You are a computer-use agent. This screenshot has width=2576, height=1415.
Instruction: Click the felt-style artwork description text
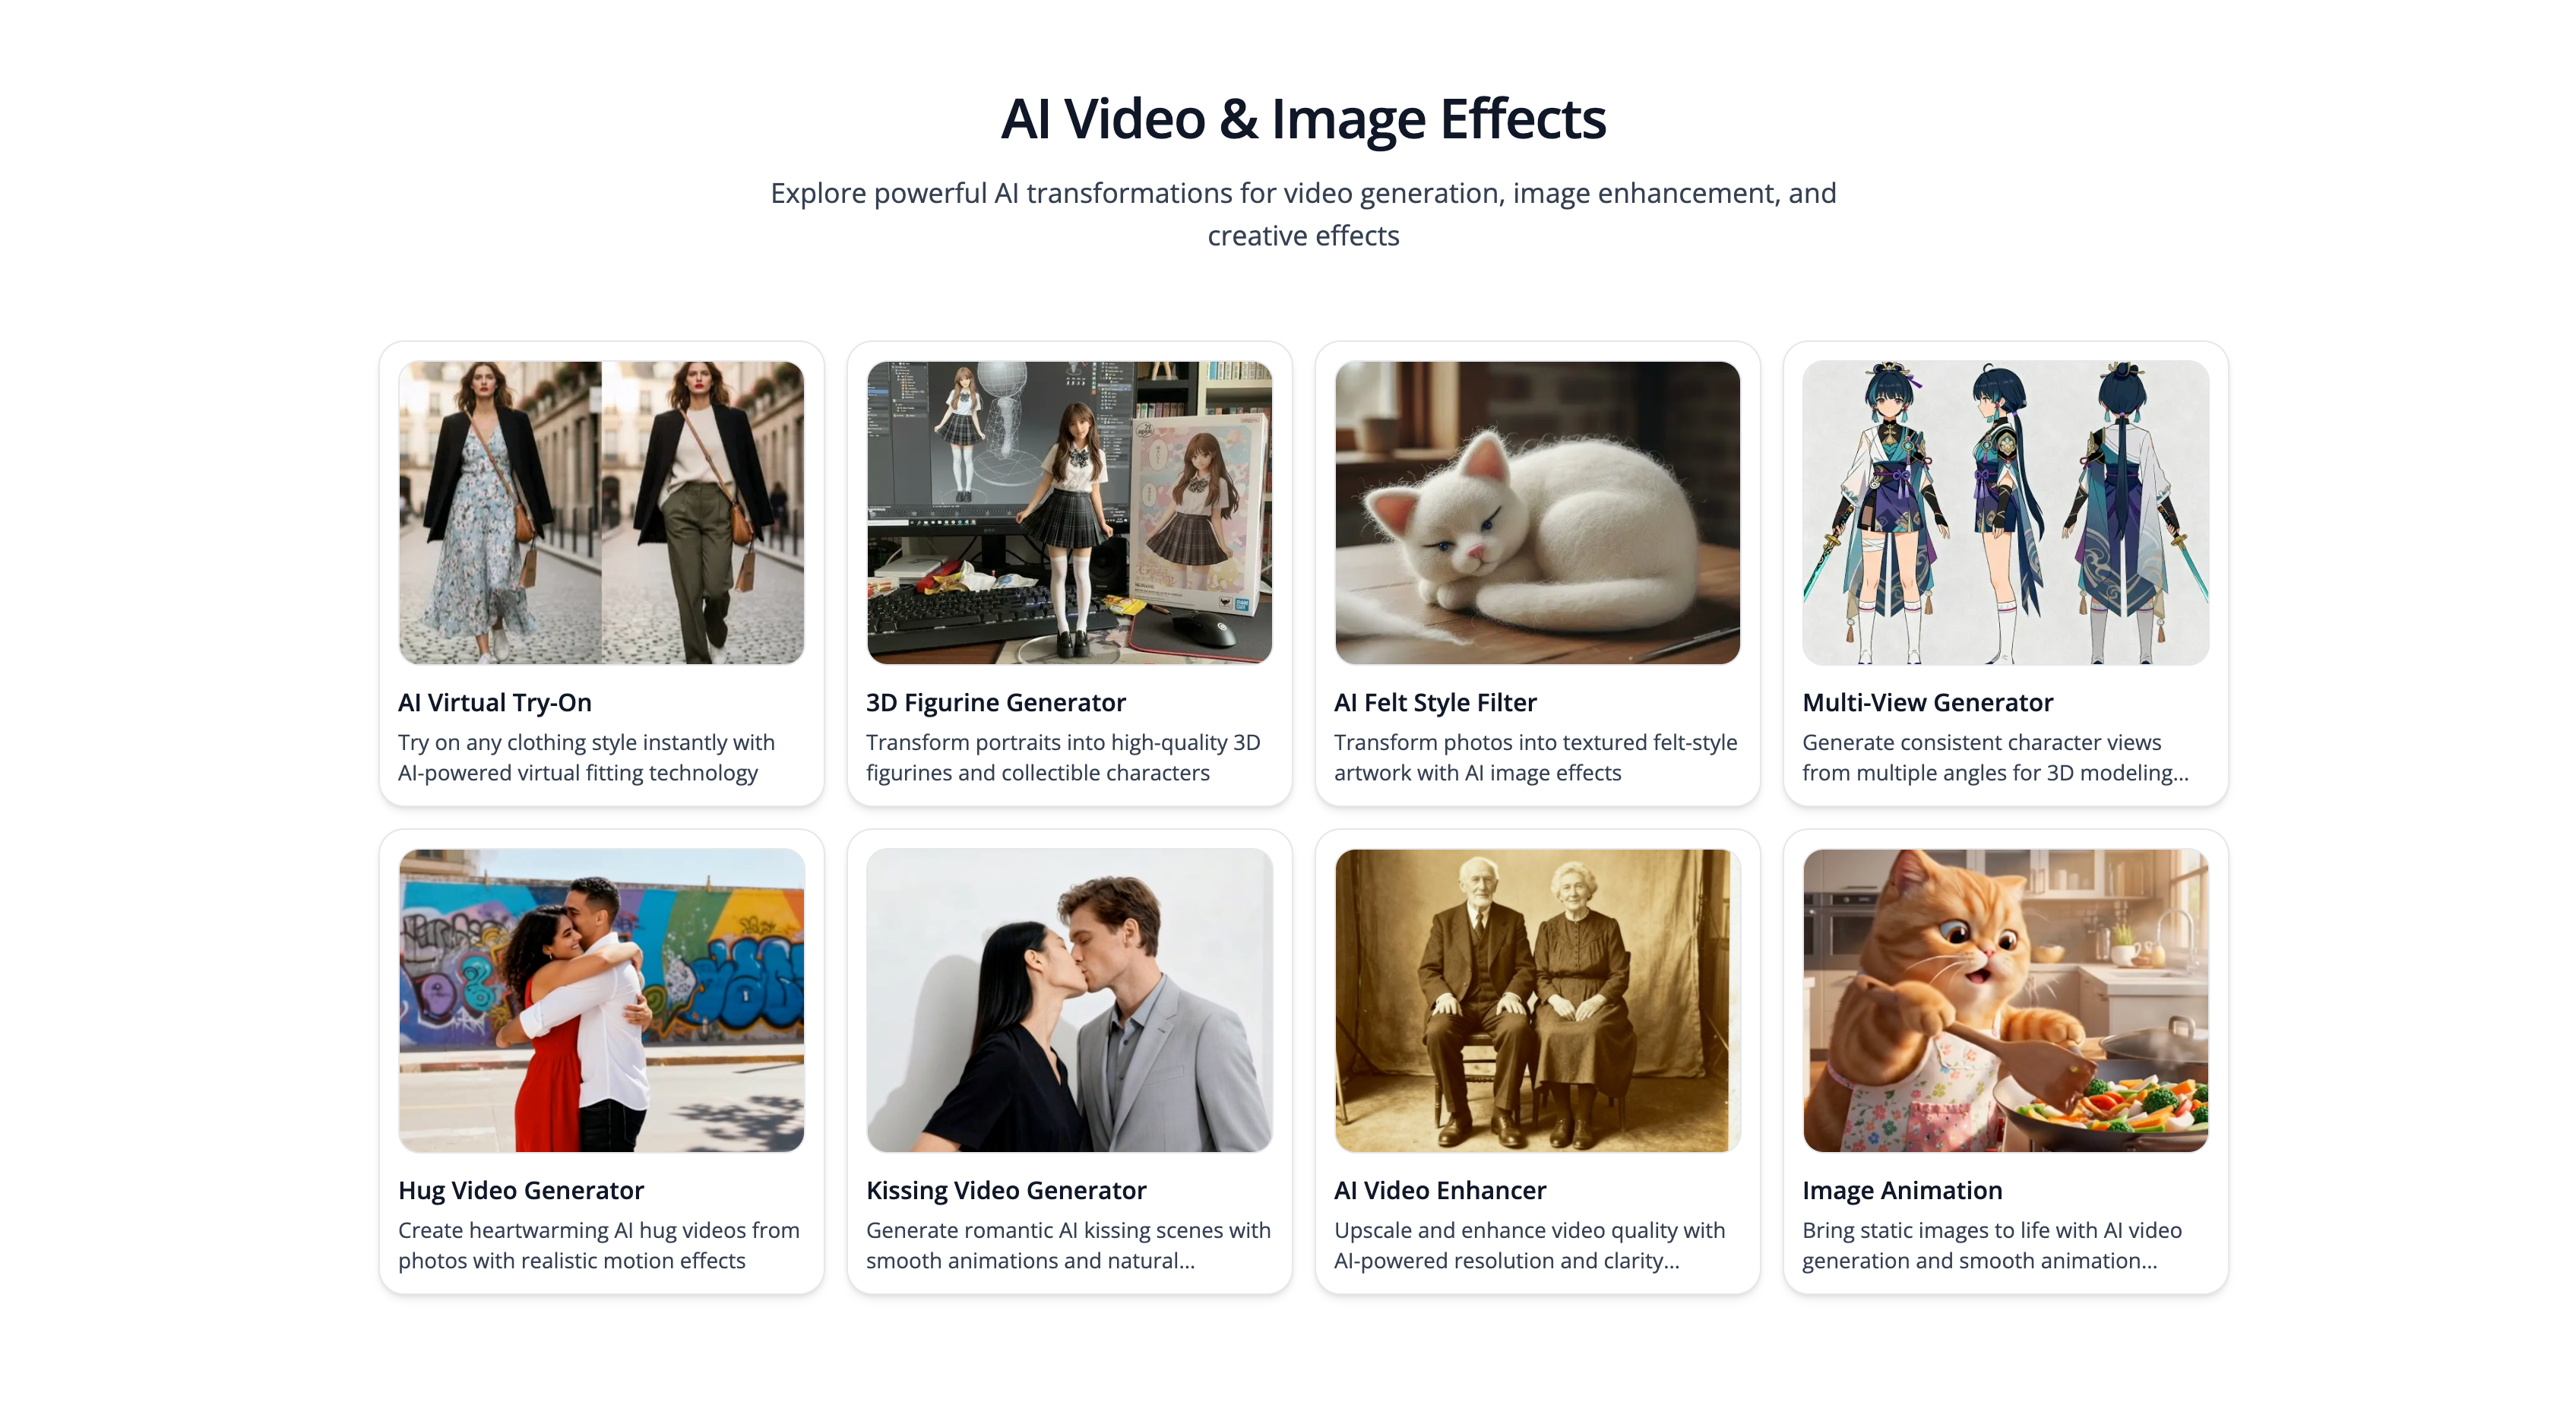point(1534,758)
